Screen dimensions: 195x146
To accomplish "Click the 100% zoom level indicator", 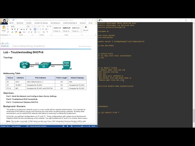I will [93, 126].
